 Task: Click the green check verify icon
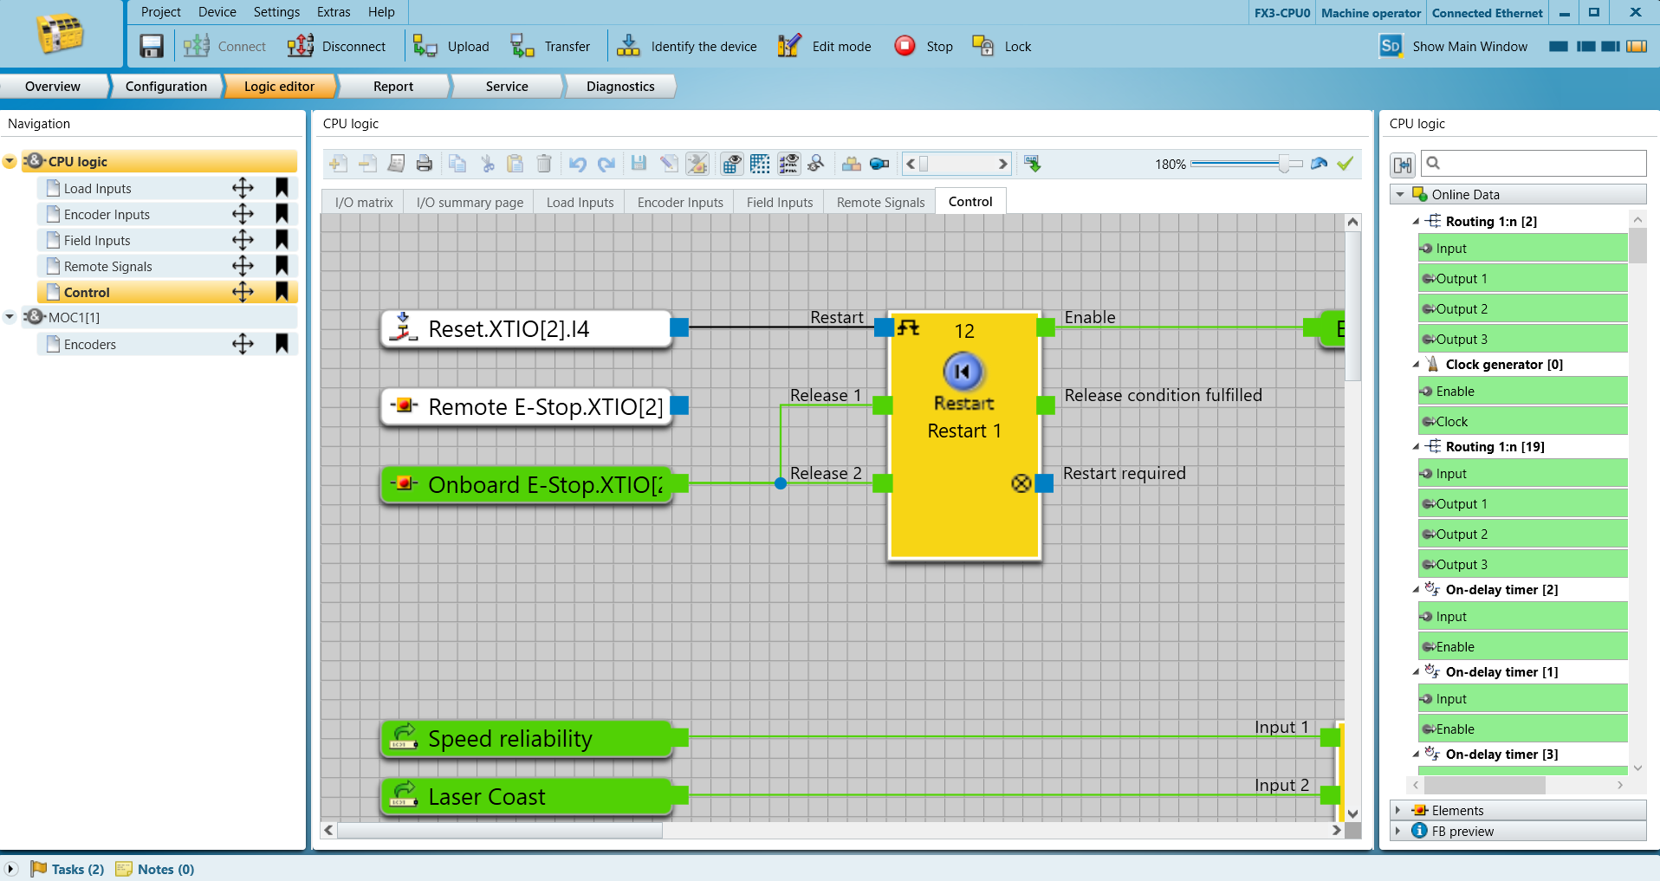[x=1345, y=163]
